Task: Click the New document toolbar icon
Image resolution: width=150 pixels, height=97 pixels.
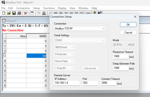Action: 4,13
